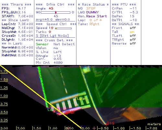
Task: Click the Race Status section header
Action: [x=93, y=5]
